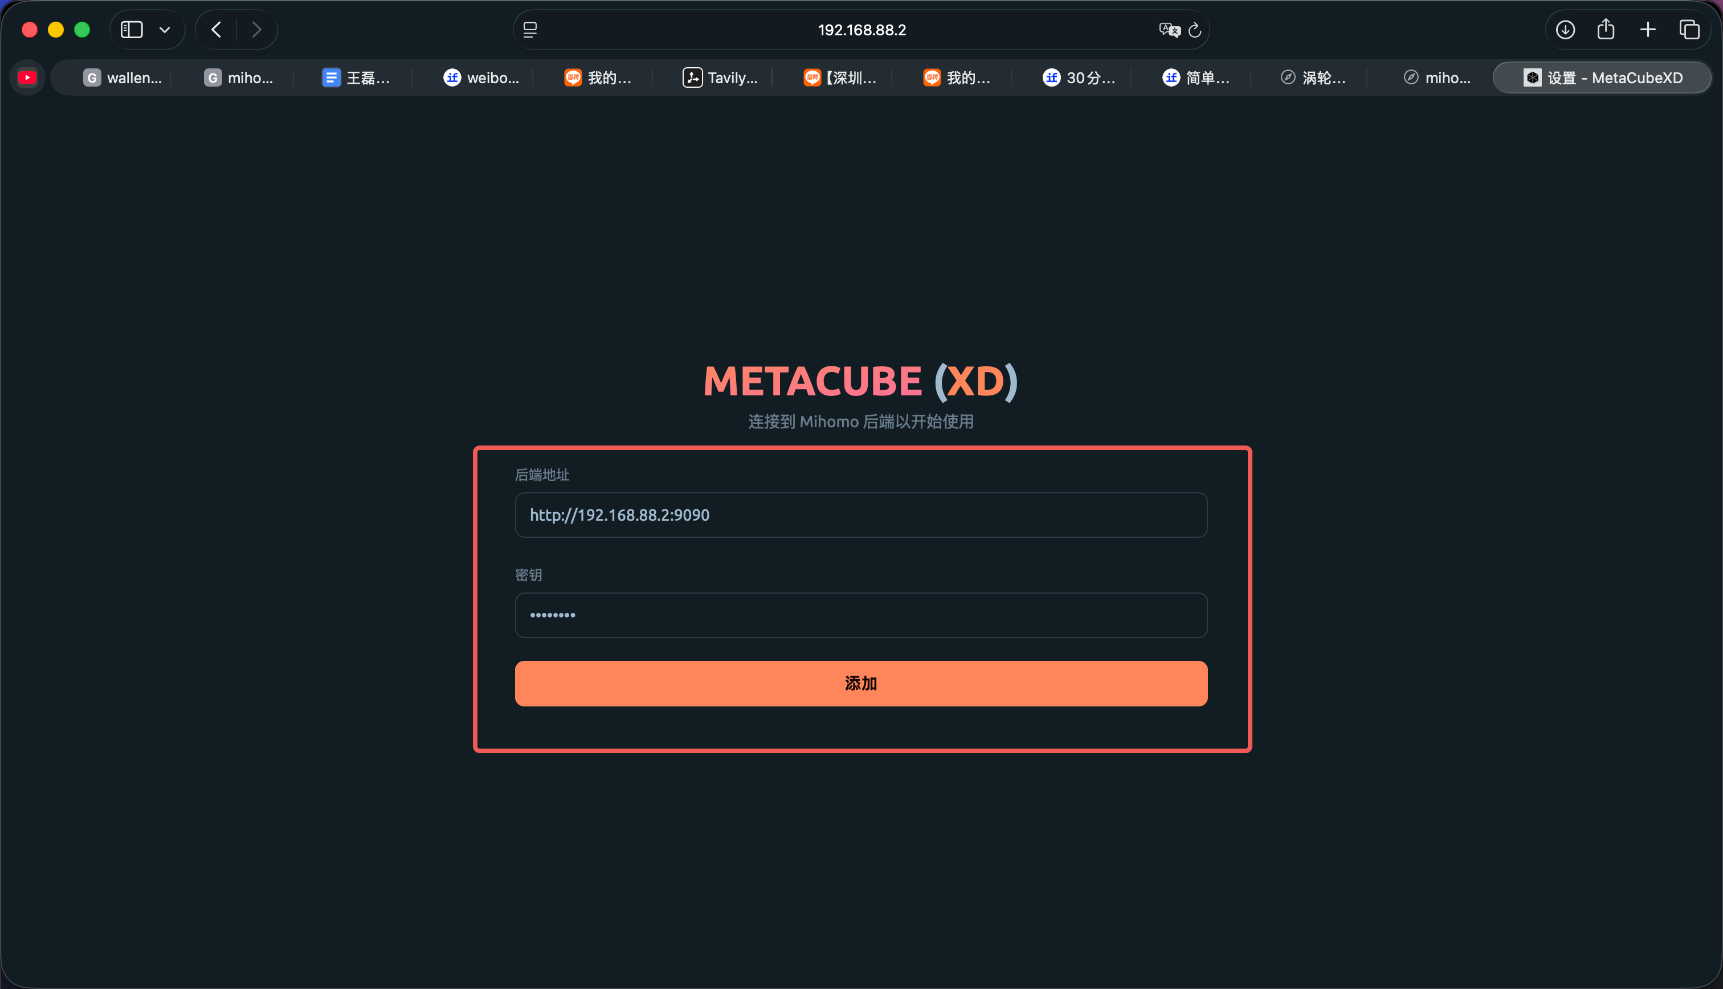Switch to the 30分... tab
Image resolution: width=1723 pixels, height=989 pixels.
pos(1079,78)
